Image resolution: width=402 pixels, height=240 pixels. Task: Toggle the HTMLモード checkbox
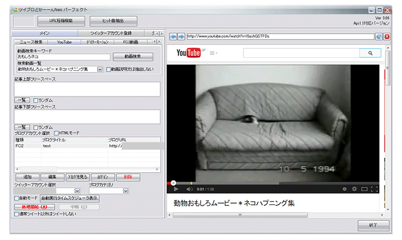(56, 133)
